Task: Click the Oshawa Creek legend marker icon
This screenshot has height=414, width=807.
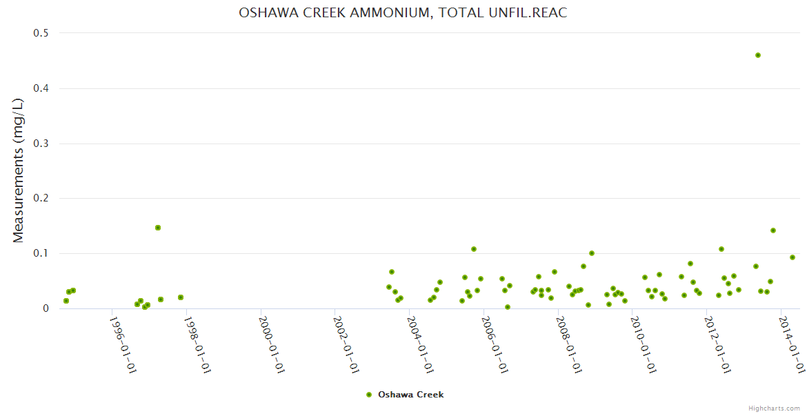Action: (x=369, y=395)
